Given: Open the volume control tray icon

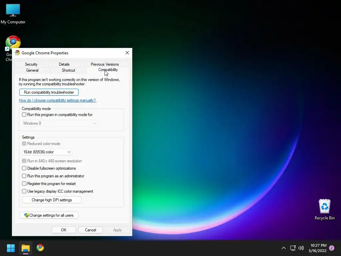Looking at the screenshot, I should [301, 248].
